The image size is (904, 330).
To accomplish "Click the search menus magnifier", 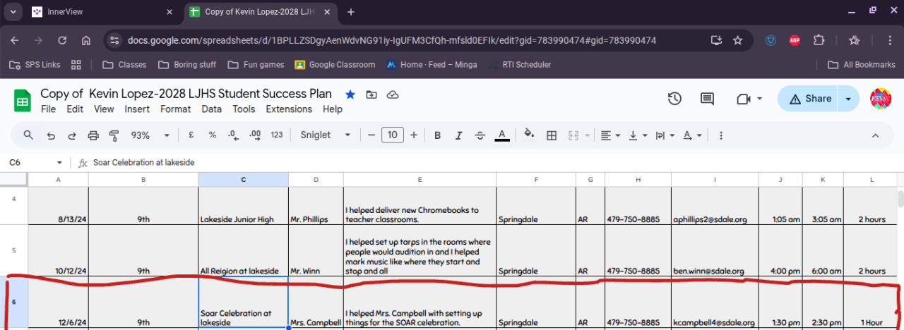I will (29, 135).
